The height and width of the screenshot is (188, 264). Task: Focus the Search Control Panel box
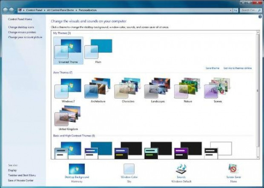click(x=251, y=10)
